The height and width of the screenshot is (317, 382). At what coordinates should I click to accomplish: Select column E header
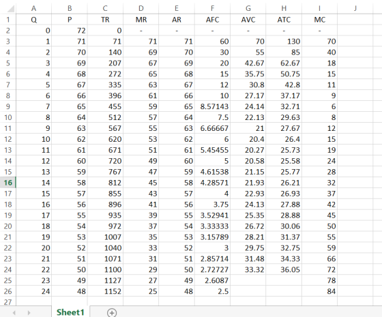[x=177, y=8]
